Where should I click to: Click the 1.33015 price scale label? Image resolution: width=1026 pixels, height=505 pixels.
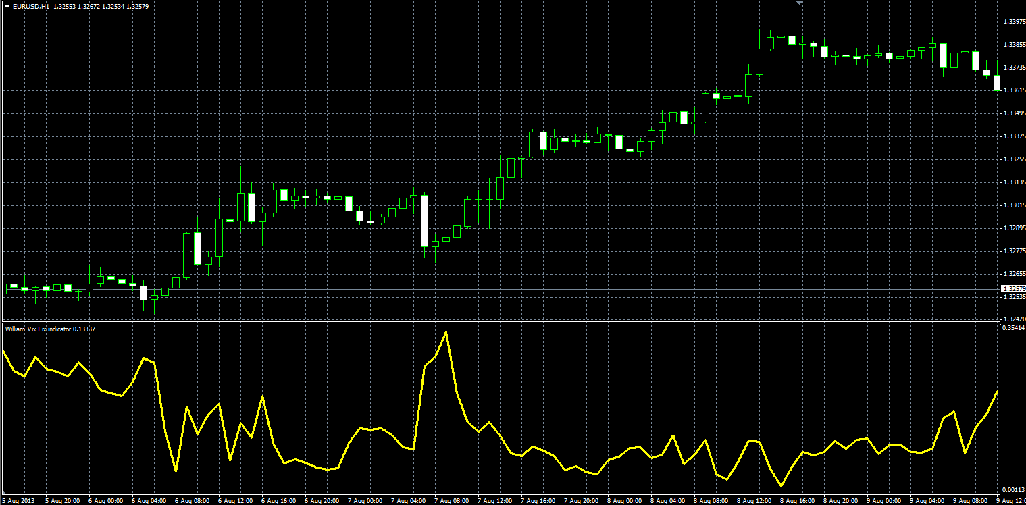coord(1013,205)
